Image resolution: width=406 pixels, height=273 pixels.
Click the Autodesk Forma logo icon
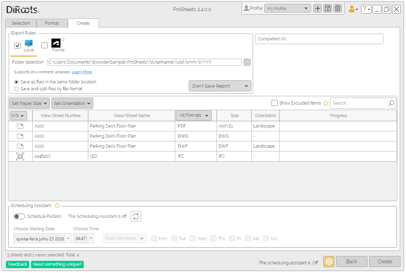coord(56,43)
